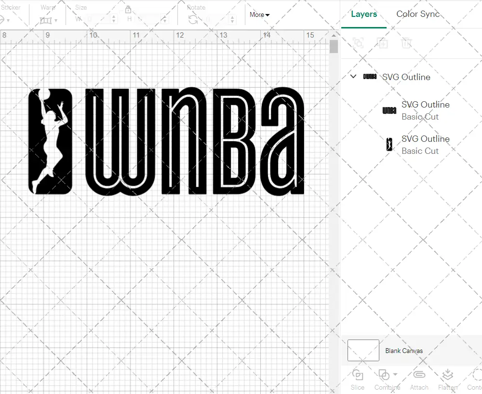Image resolution: width=482 pixels, height=394 pixels.
Task: Flatten the selected layers
Action: coord(447,379)
